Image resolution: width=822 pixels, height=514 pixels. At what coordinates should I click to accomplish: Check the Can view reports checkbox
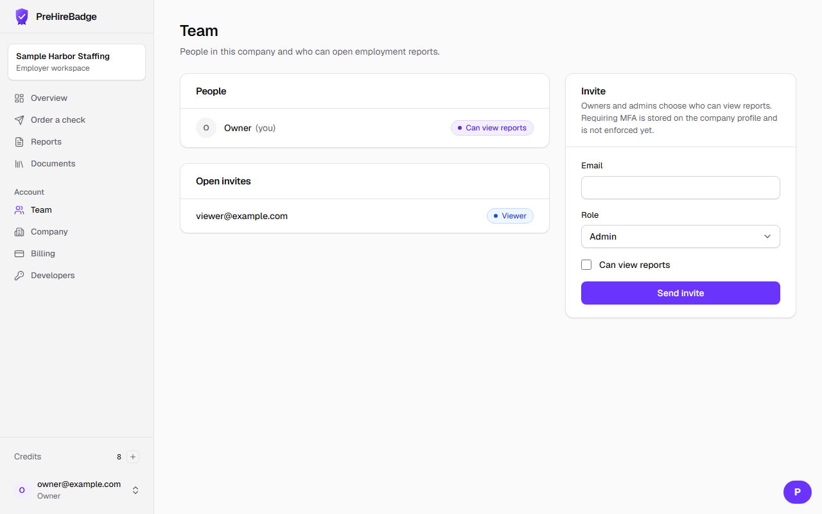(x=586, y=265)
